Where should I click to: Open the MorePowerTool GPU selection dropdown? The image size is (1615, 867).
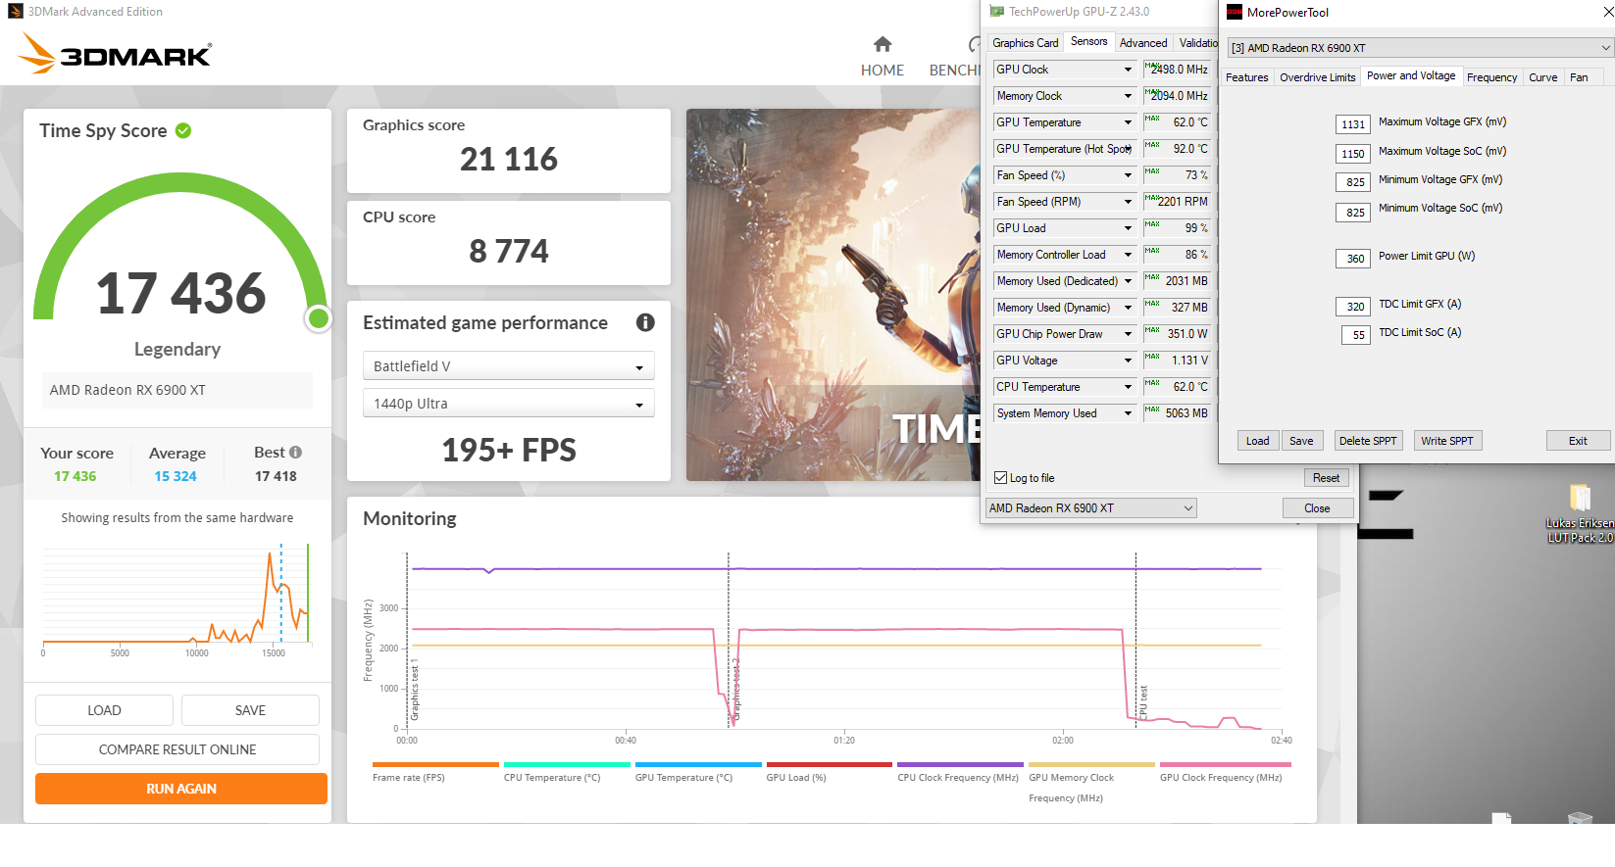click(1420, 48)
